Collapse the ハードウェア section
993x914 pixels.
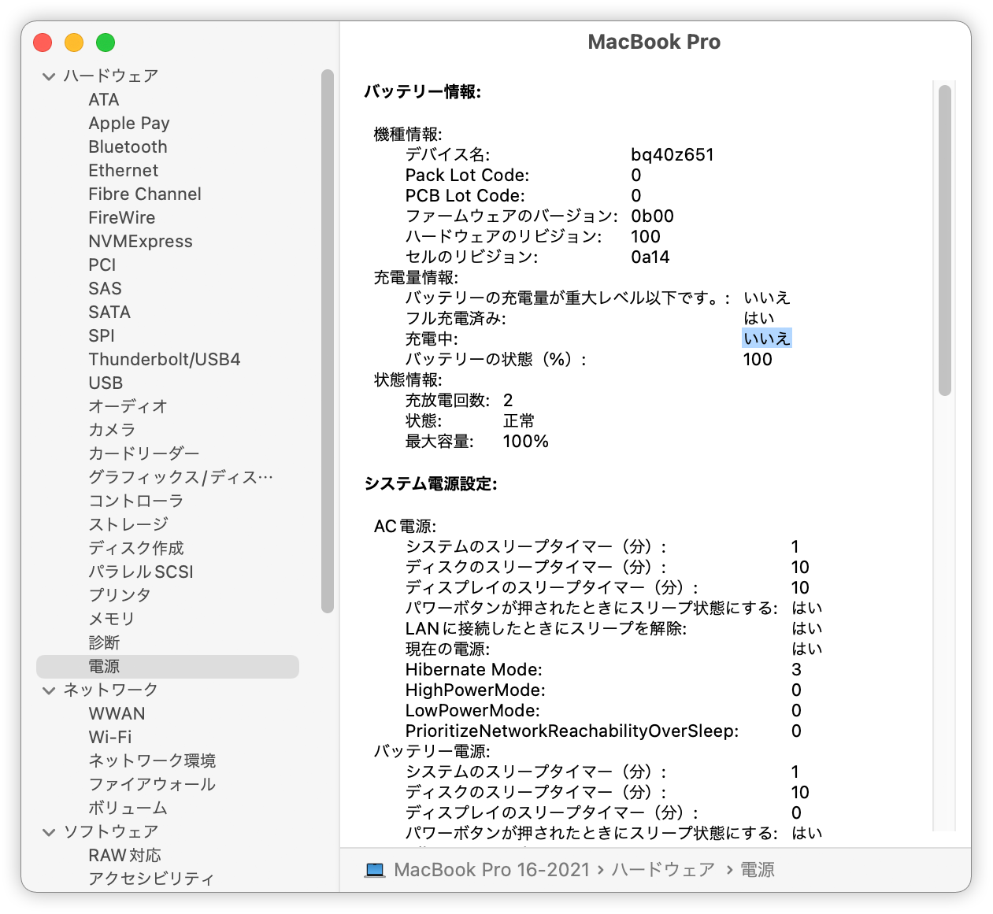49,76
